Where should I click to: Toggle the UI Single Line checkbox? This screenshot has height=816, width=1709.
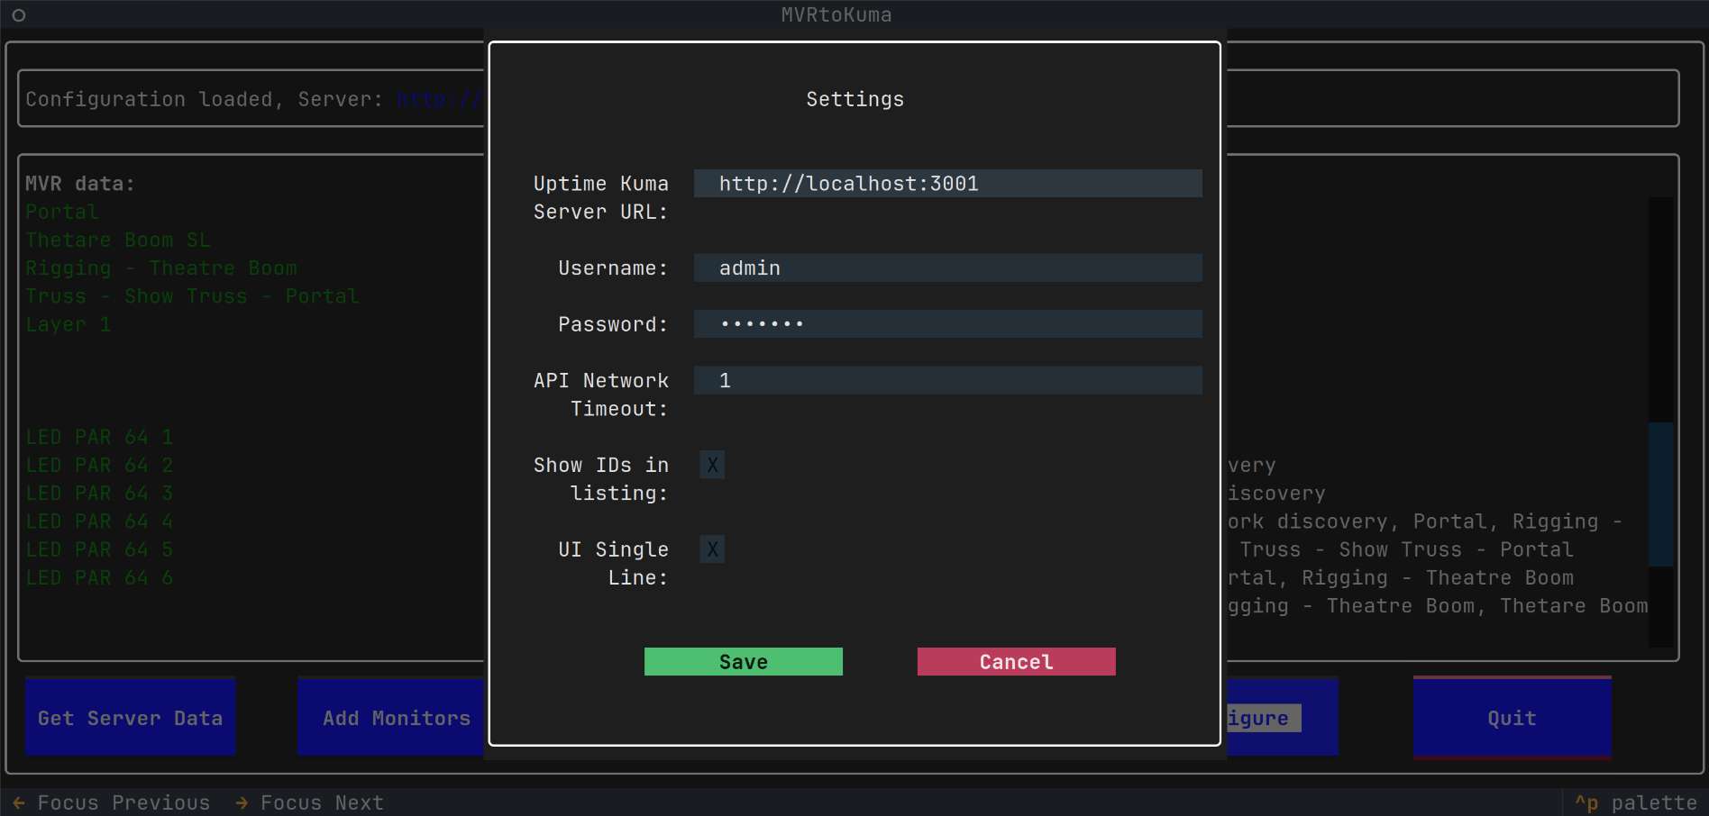[x=712, y=549]
